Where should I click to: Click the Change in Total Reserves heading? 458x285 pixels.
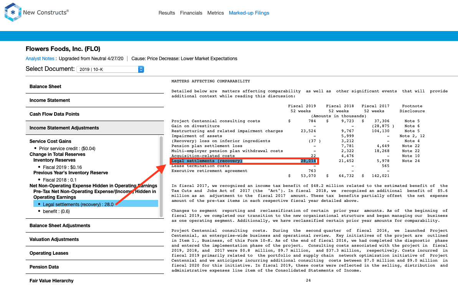click(57, 154)
